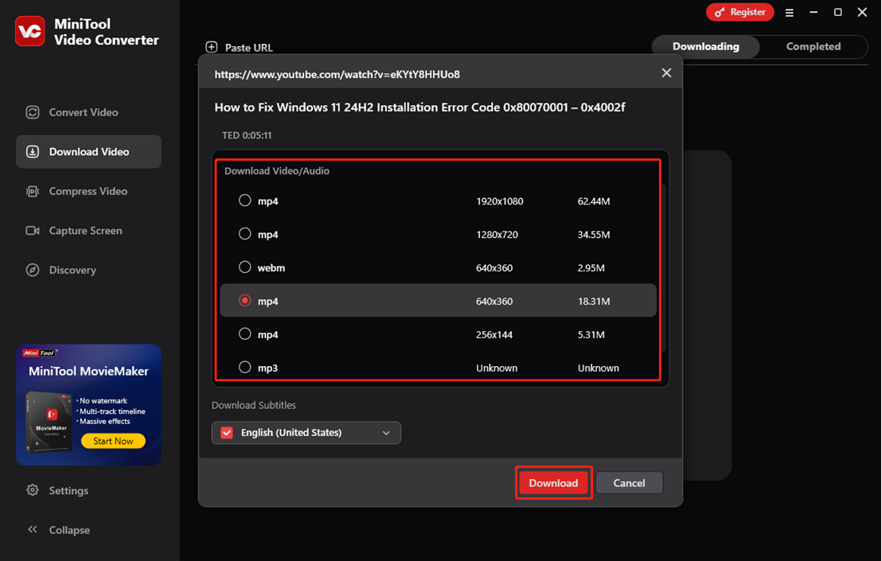Click the Settings gear icon
The height and width of the screenshot is (561, 882).
(x=33, y=490)
